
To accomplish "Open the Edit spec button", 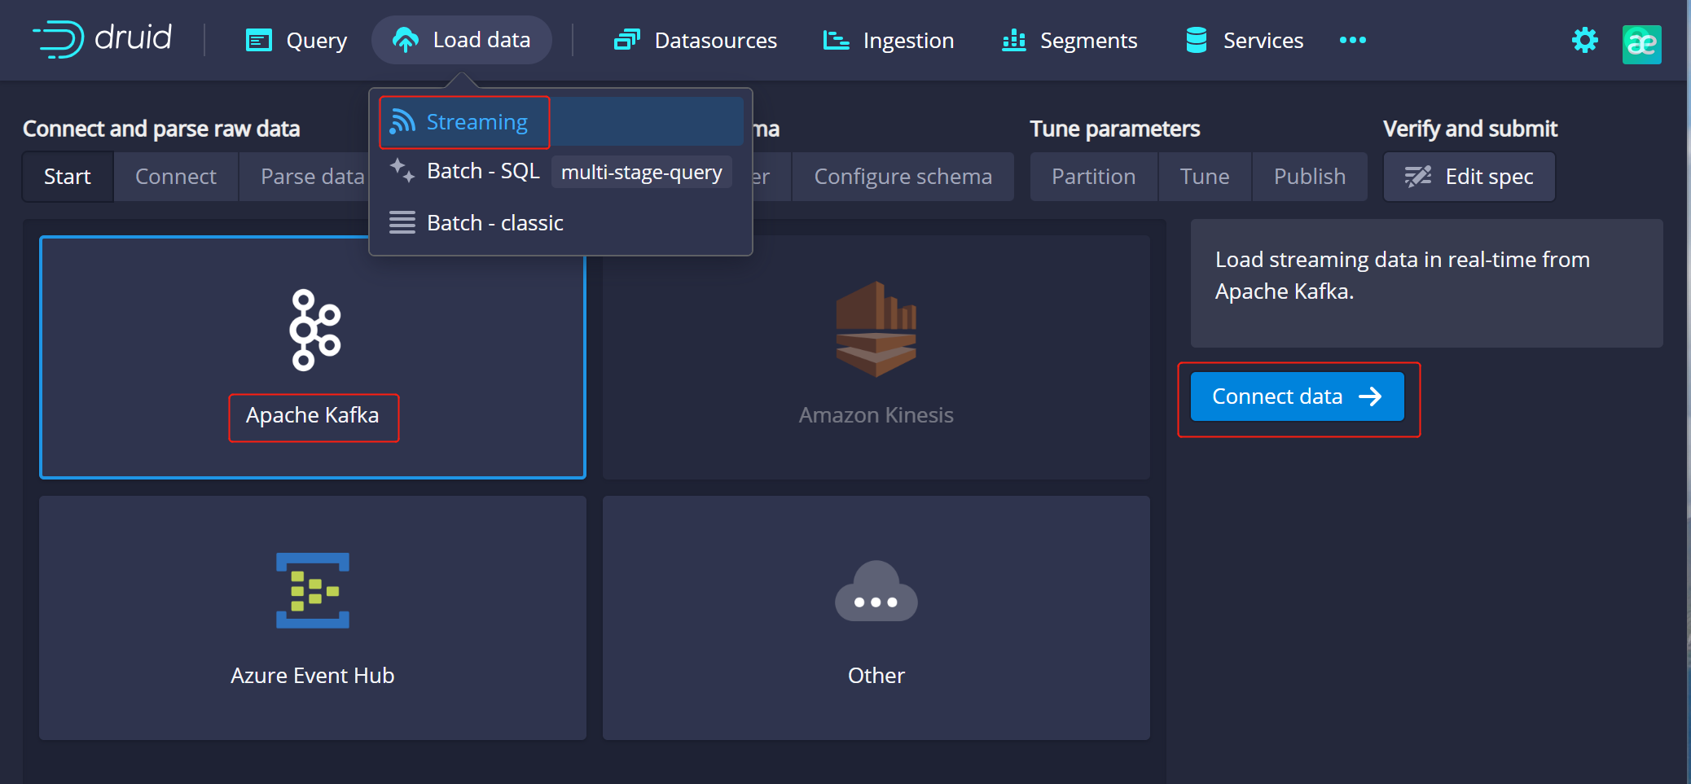I will coord(1469,177).
